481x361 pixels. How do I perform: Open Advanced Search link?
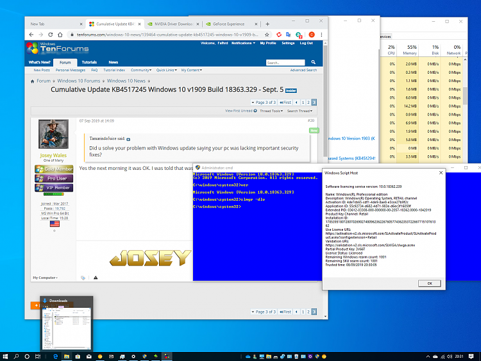coord(303,70)
